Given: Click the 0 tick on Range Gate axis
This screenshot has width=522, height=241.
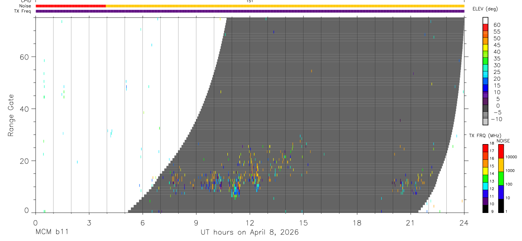Looking at the screenshot, I should 27,210.
